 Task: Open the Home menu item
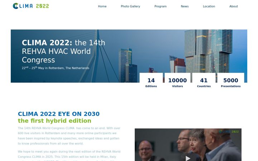102,6
